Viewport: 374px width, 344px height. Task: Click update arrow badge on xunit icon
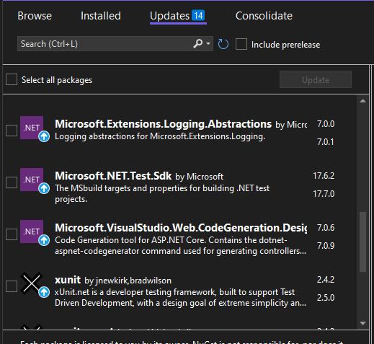(44, 292)
